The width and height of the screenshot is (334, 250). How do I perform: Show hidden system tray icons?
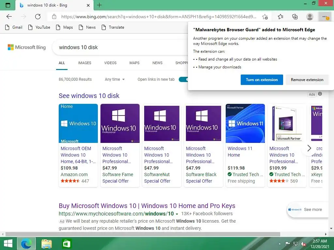click(x=280, y=244)
